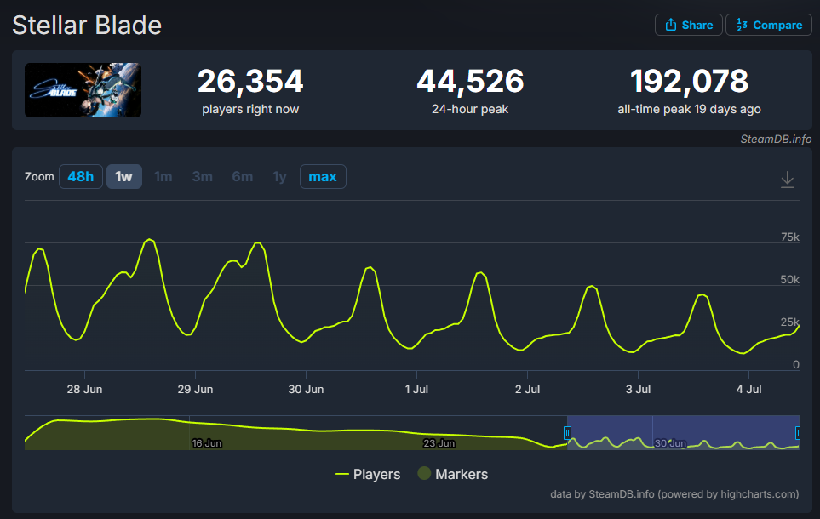Click the 16 Jun navigator label
The image size is (820, 519).
[207, 443]
